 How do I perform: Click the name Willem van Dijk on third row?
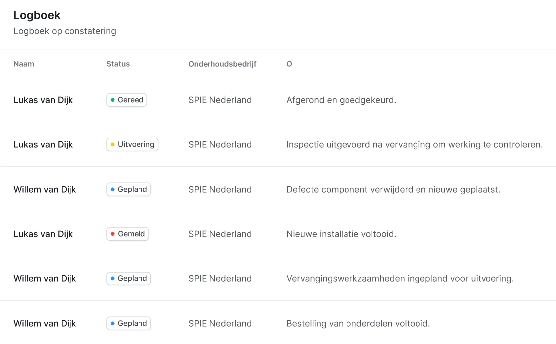(x=45, y=189)
